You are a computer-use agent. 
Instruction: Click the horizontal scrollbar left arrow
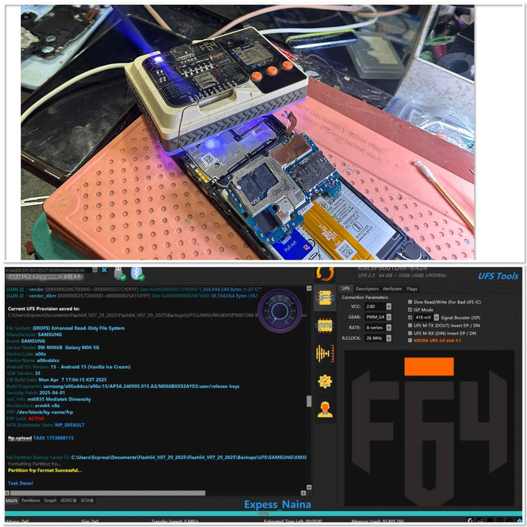tap(7, 493)
